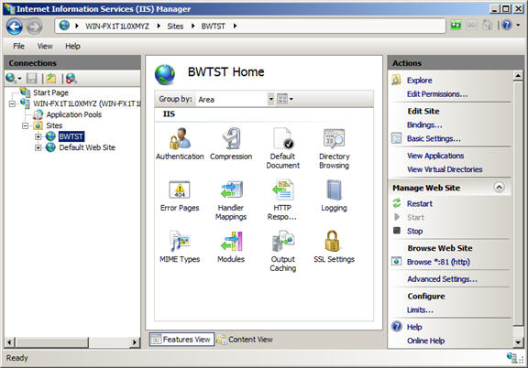Image resolution: width=528 pixels, height=368 pixels.
Task: Open the SSL Settings feature
Action: tap(334, 247)
